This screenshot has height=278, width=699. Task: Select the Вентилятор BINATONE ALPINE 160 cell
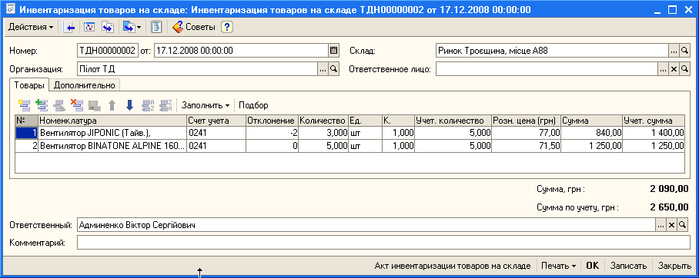tap(112, 146)
